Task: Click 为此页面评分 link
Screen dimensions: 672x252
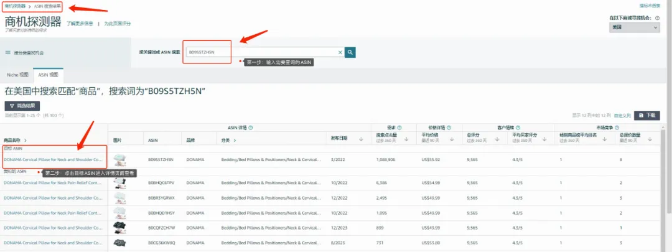Action: pos(118,24)
